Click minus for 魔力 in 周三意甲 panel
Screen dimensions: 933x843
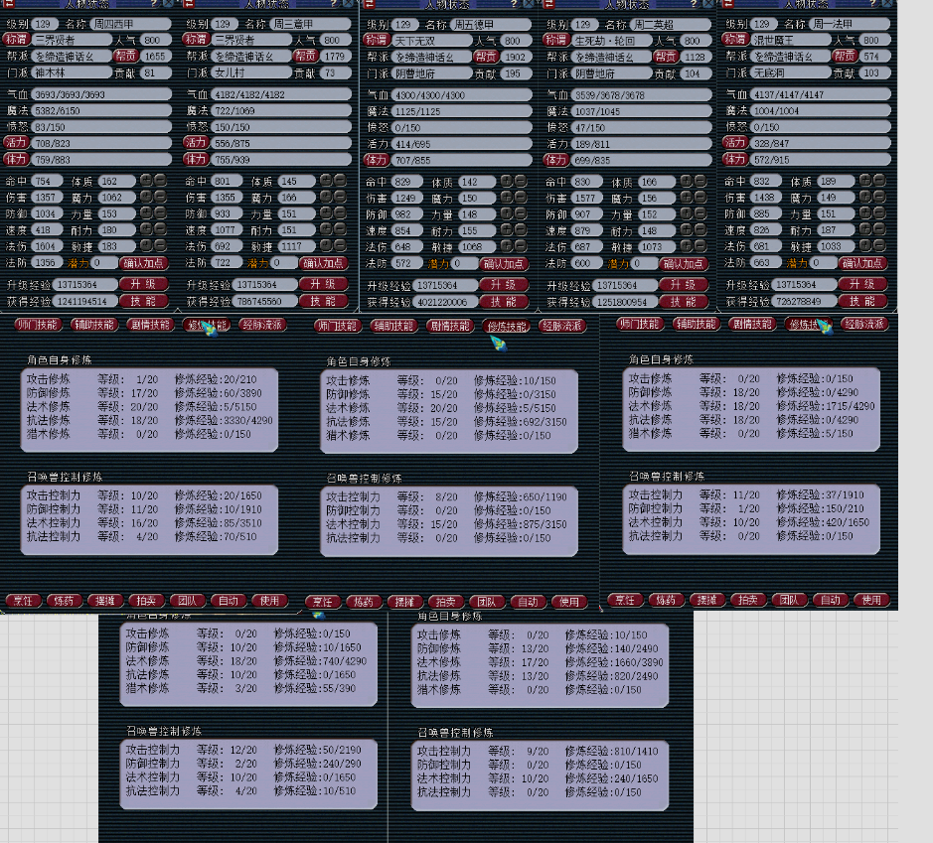[340, 198]
